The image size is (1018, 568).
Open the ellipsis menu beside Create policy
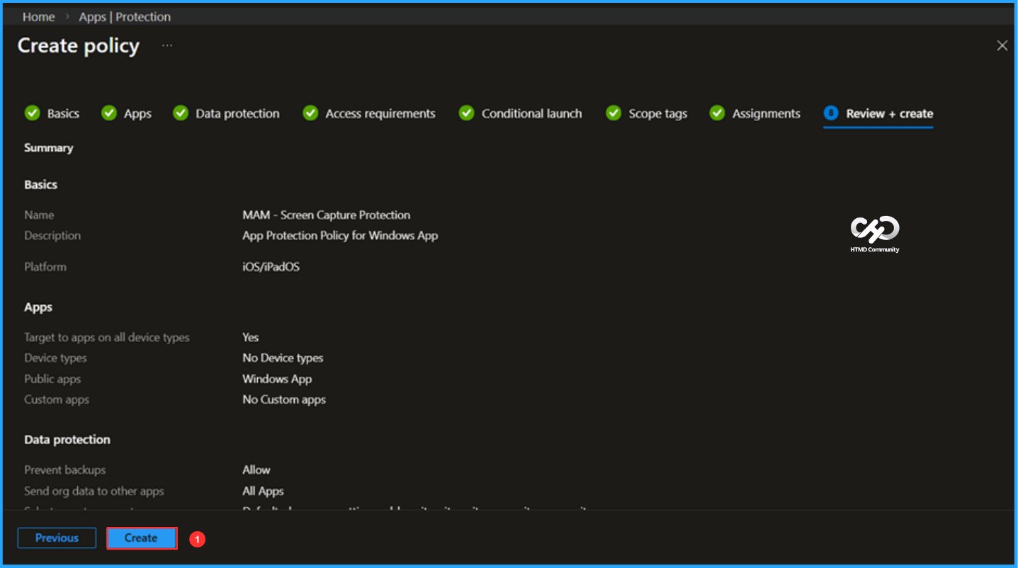pyautogui.click(x=167, y=45)
